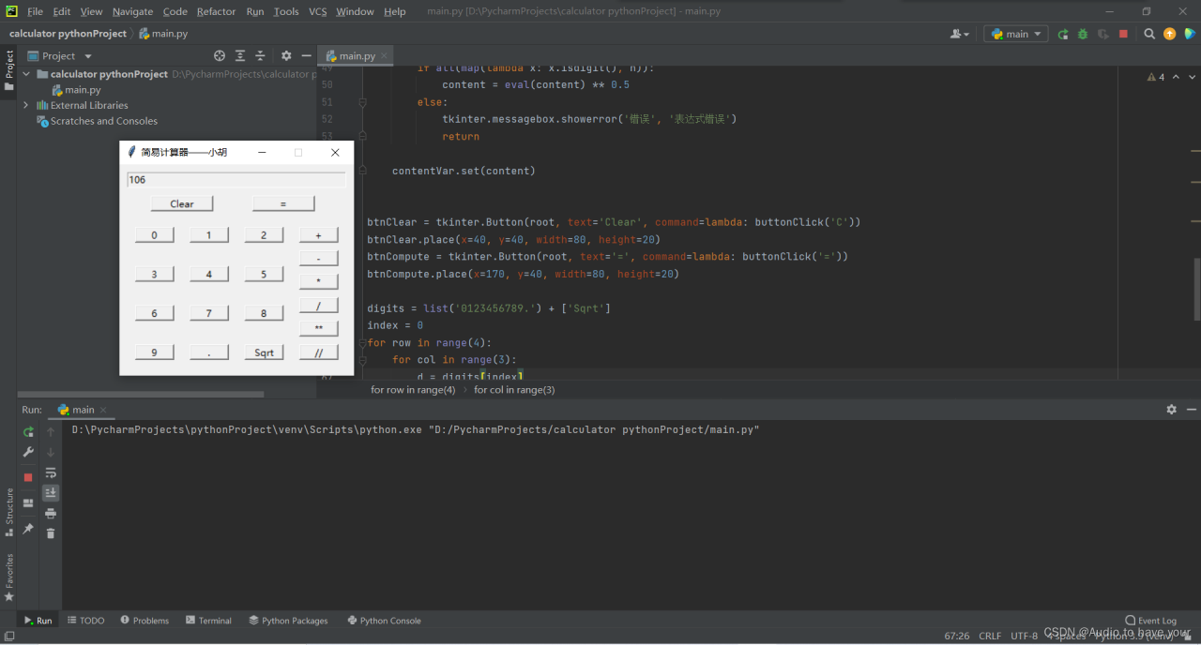Click calculator's // floor-division button

coord(319,352)
